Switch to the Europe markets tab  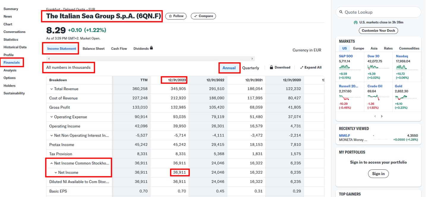(x=358, y=48)
